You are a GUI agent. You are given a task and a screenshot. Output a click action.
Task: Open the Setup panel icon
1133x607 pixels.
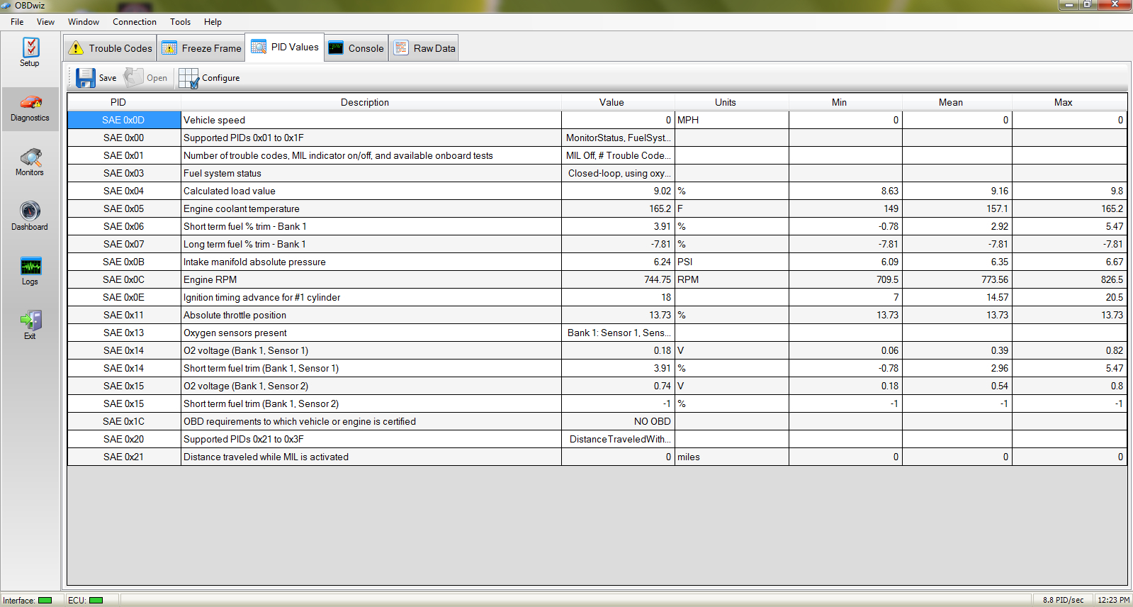pos(30,48)
